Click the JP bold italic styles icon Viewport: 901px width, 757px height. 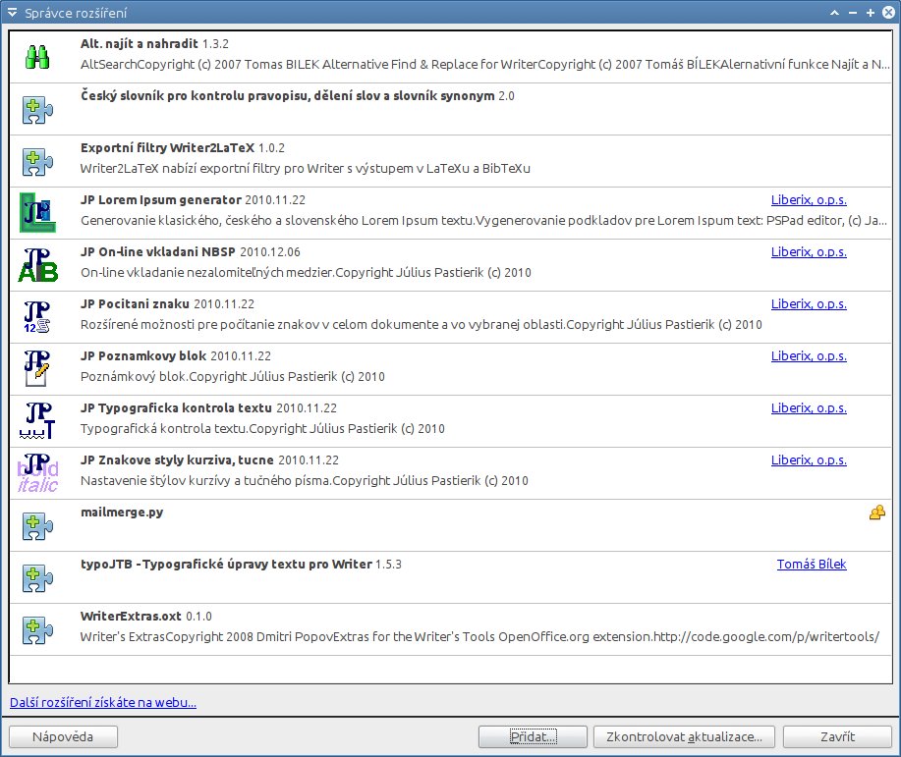37,473
